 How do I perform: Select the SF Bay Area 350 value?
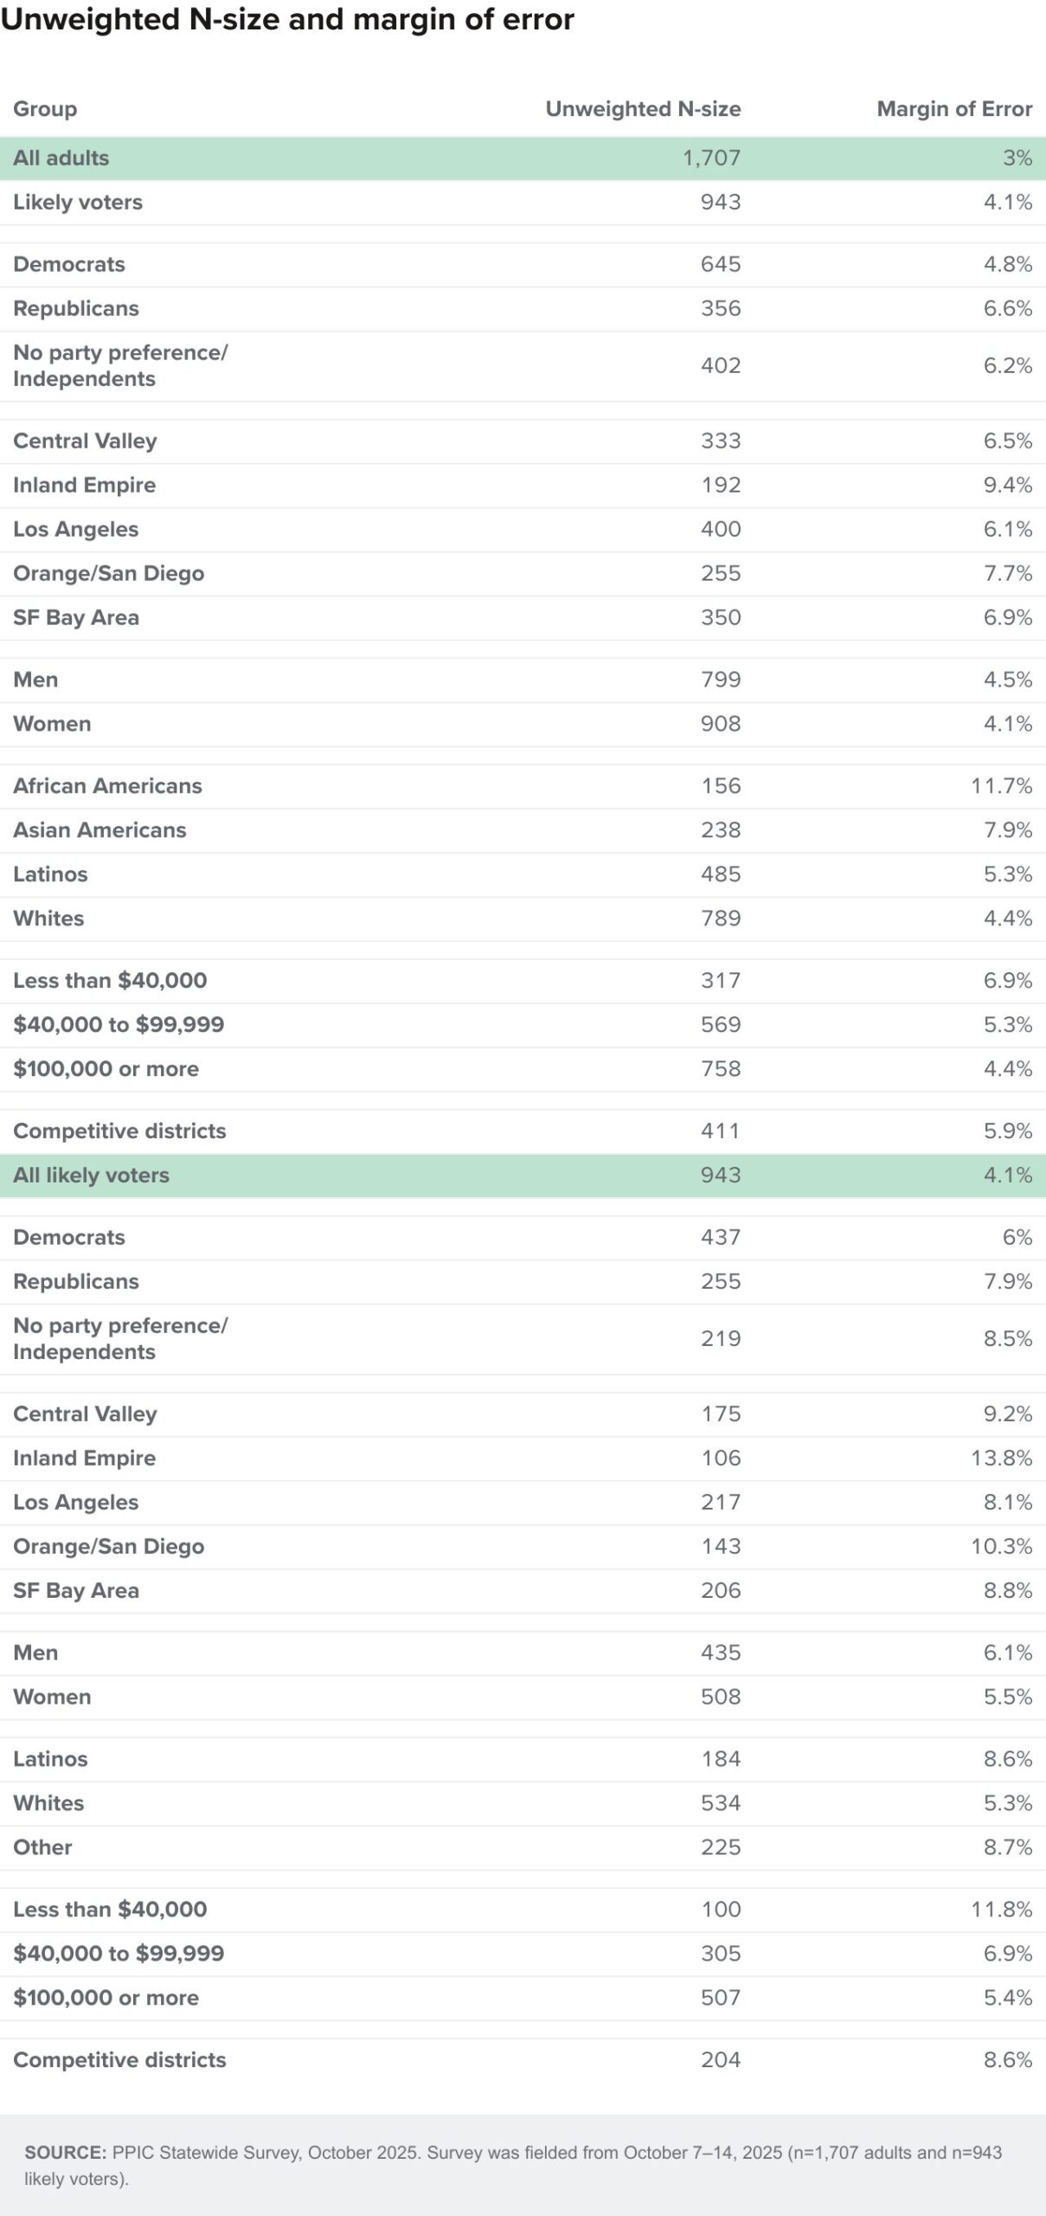pos(721,618)
